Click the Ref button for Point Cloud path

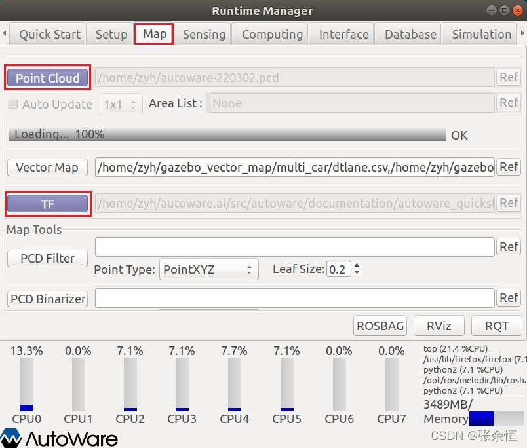tap(509, 77)
